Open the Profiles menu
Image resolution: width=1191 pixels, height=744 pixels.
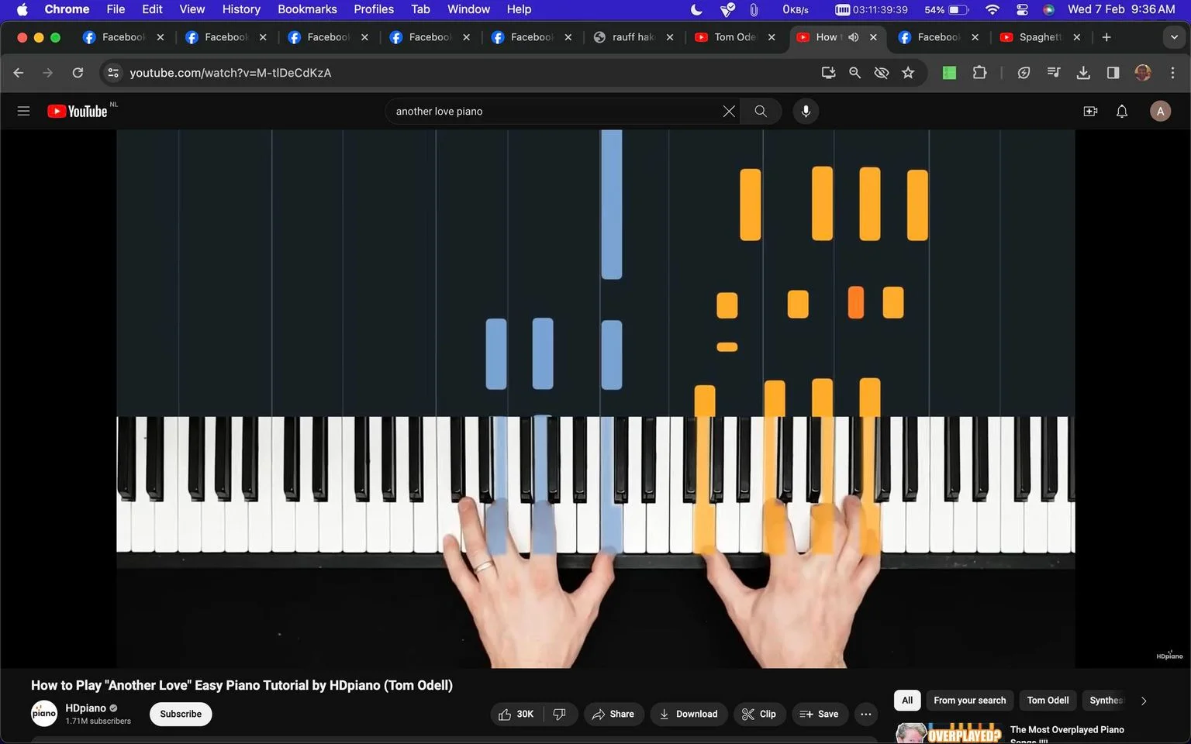(374, 9)
